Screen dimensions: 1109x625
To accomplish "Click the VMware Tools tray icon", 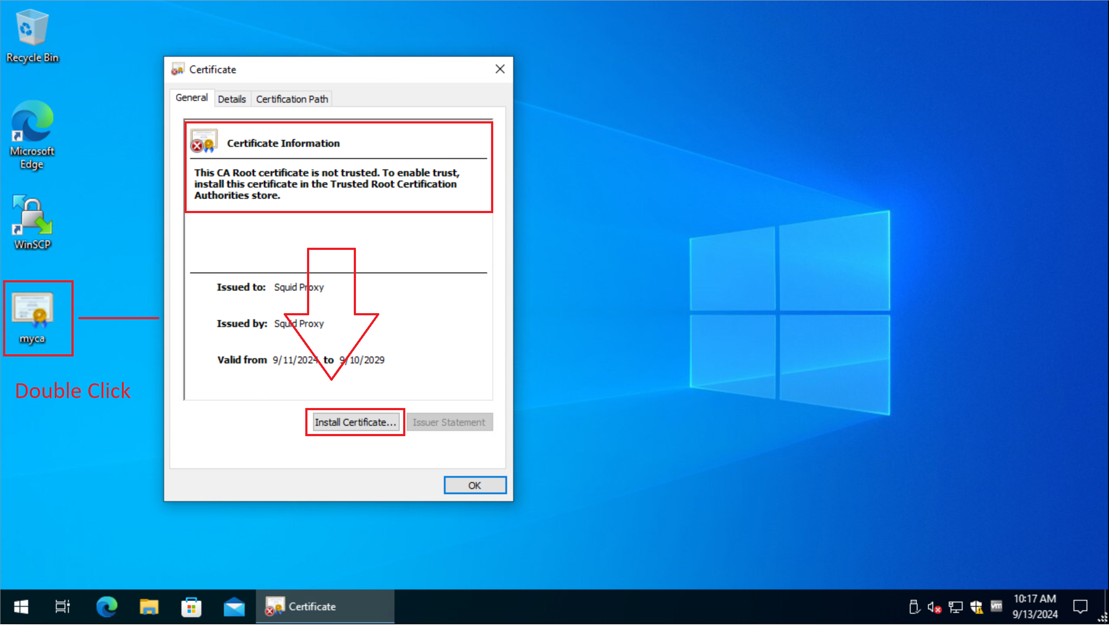I will (996, 606).
